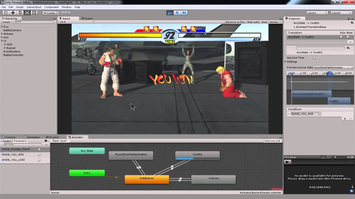Open the Layers dropdown
Viewport: 355px width, 199px height.
click(x=317, y=13)
